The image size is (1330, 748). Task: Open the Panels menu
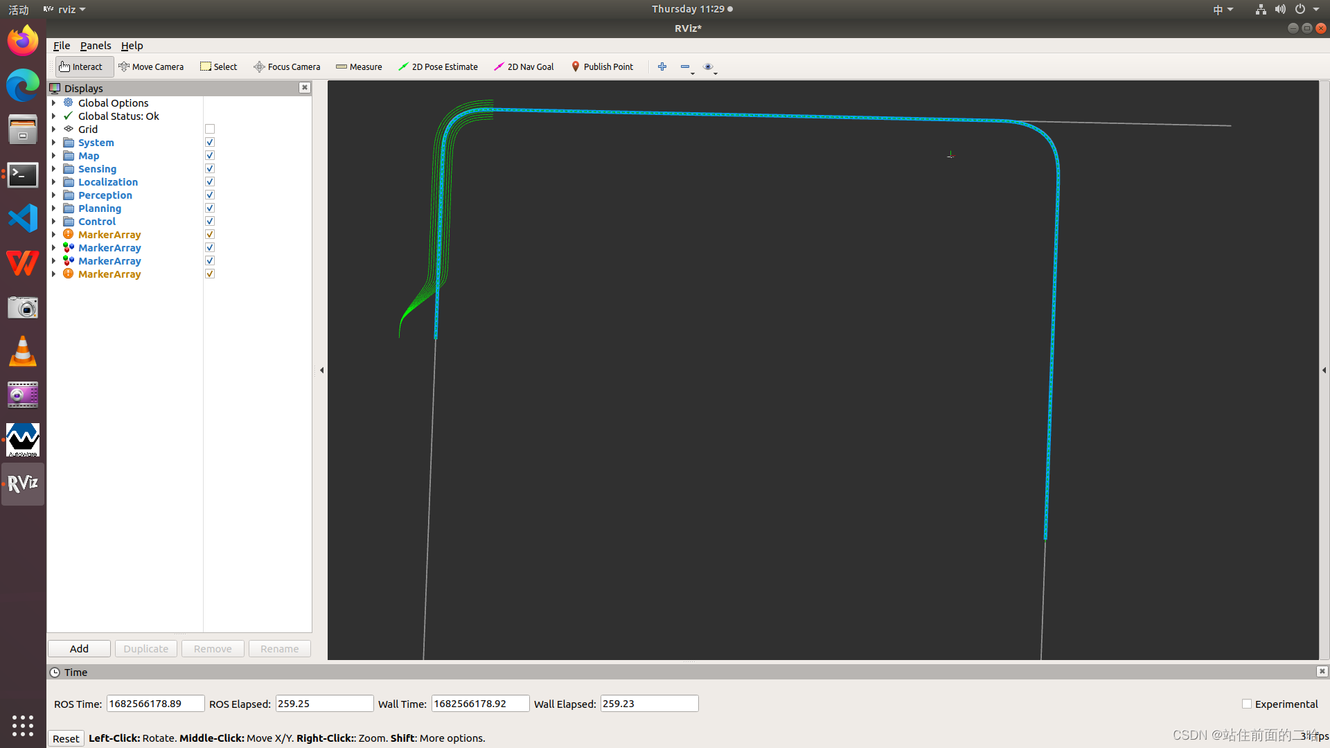click(x=95, y=46)
